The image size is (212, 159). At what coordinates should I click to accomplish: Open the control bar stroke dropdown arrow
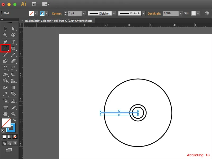click(x=47, y=14)
